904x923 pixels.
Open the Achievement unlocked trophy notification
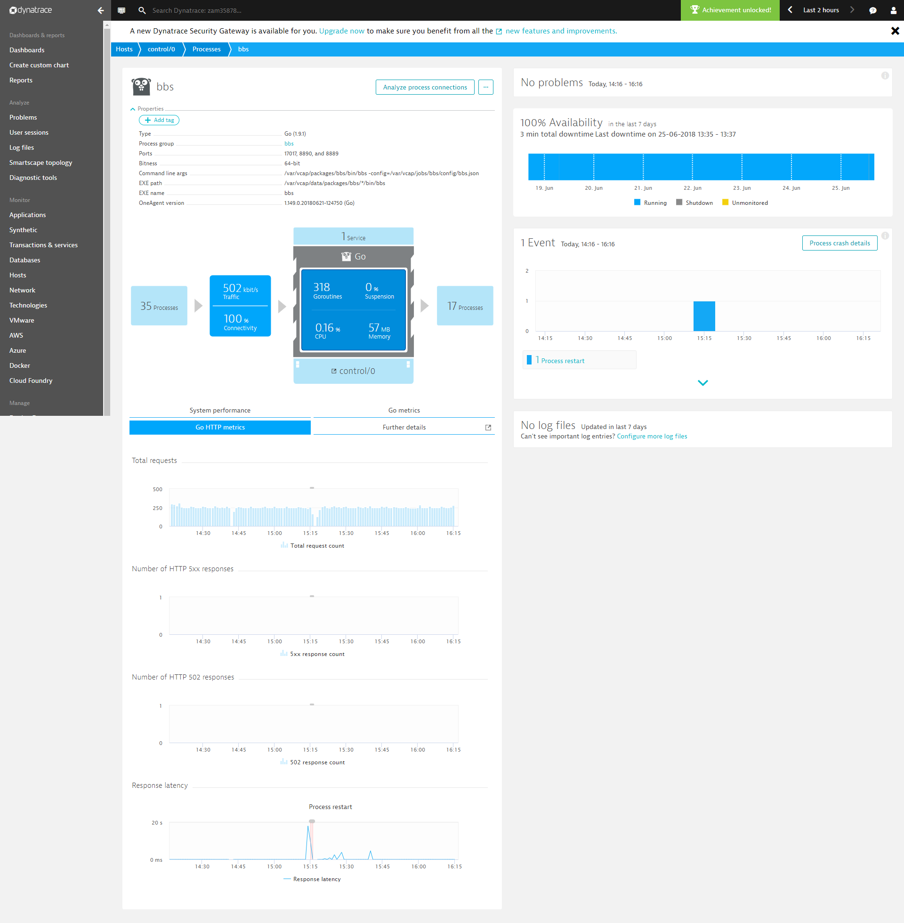click(730, 10)
